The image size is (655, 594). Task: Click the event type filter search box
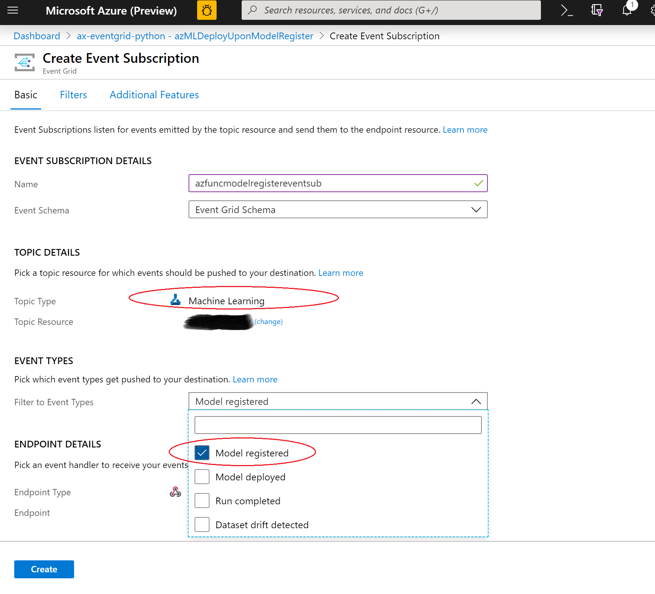tap(338, 425)
